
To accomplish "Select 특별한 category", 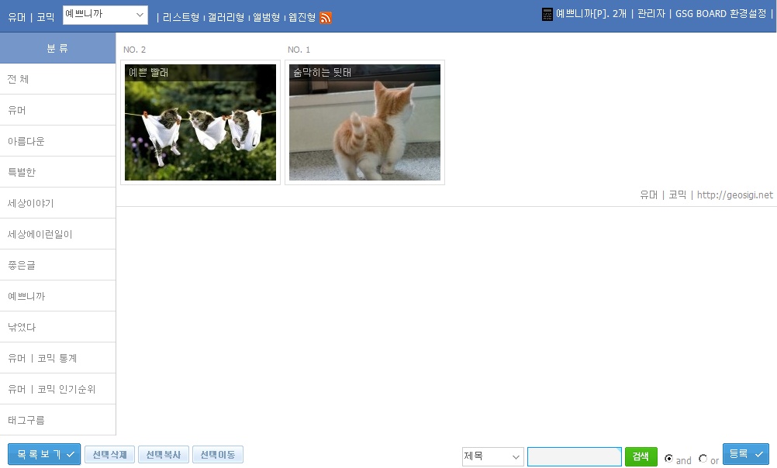I will (x=57, y=172).
